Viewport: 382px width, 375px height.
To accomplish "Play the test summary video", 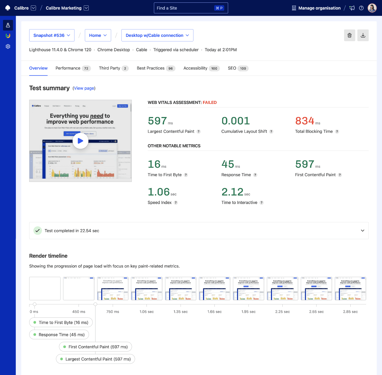I will (80, 141).
